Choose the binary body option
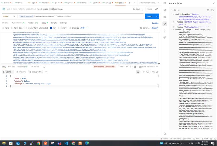The height and width of the screenshot is (146, 217). click(x=63, y=28)
